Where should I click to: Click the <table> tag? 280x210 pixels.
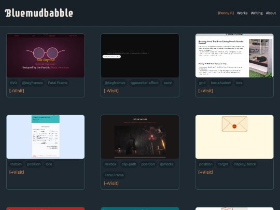[16, 164]
